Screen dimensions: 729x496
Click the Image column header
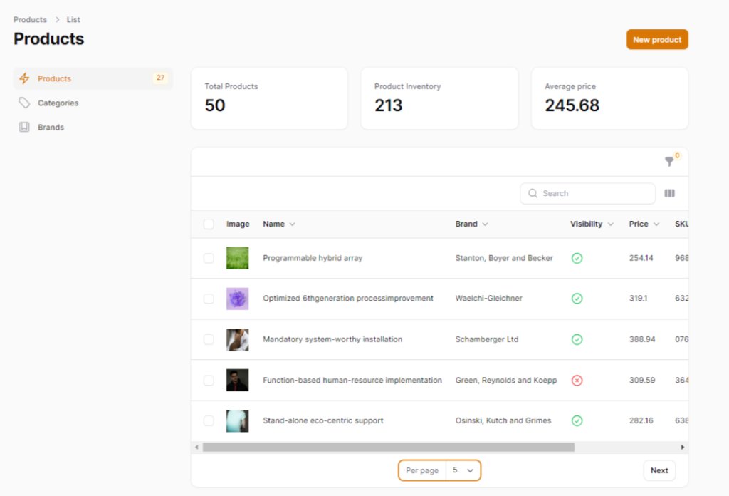pos(238,224)
